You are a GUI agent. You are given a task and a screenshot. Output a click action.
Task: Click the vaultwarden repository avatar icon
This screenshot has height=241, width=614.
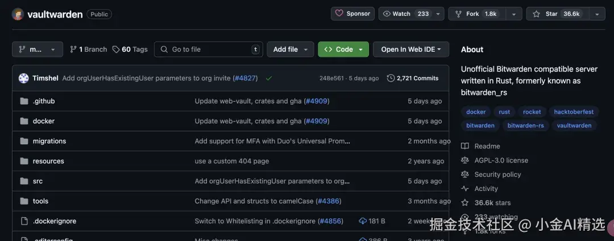coord(18,14)
